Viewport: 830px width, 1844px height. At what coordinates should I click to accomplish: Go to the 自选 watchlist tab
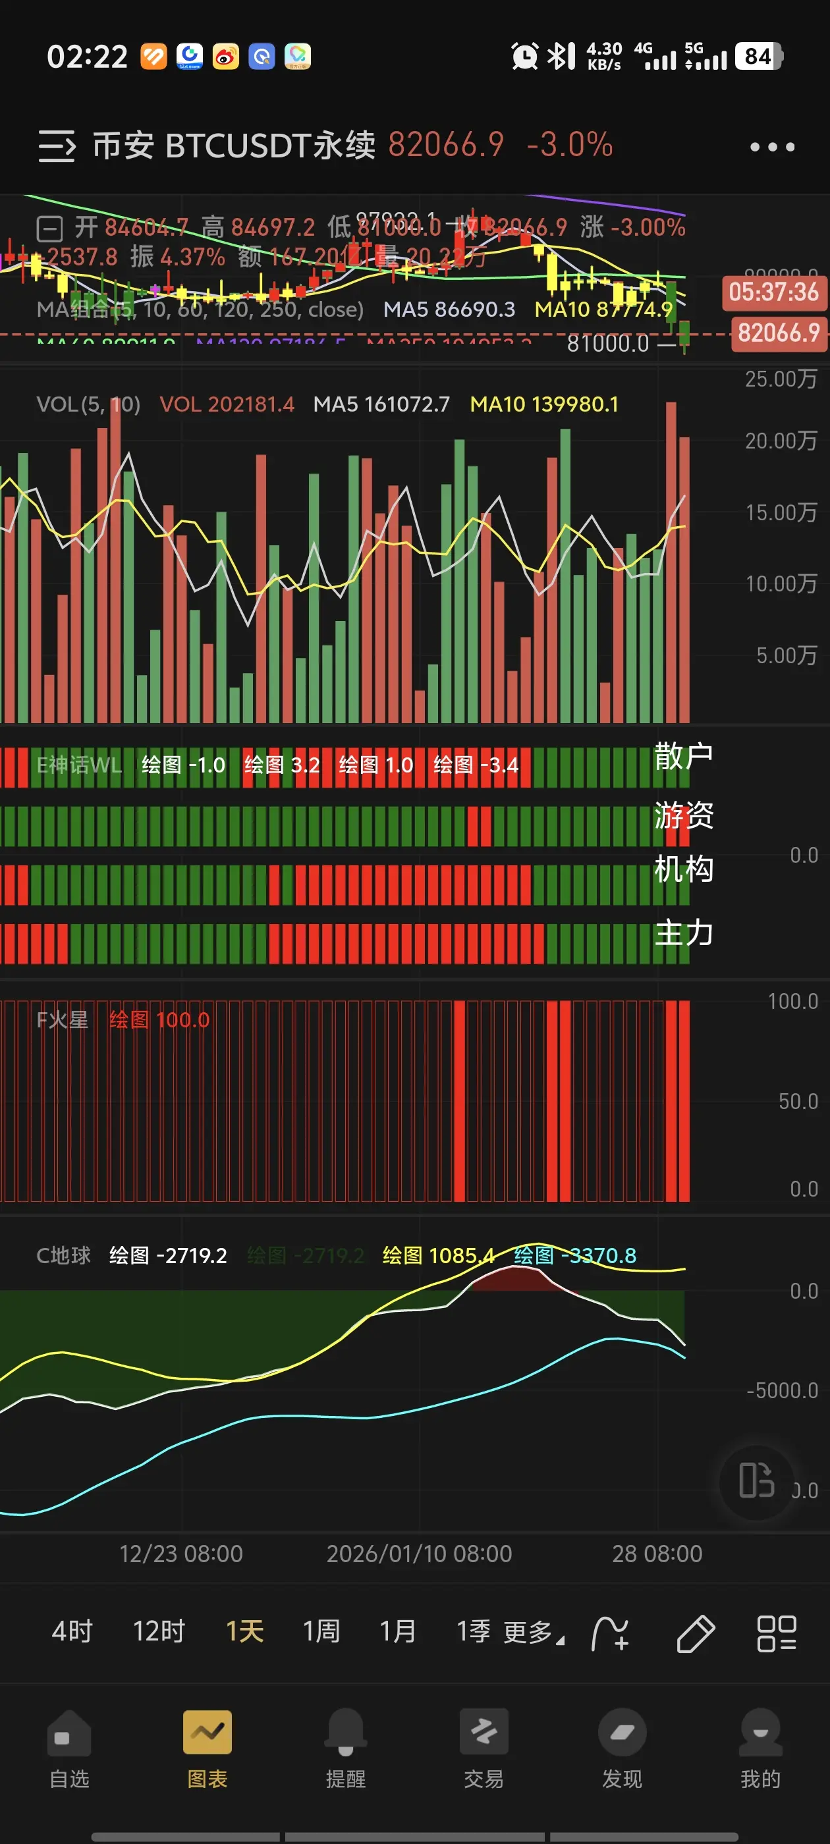tap(69, 1749)
